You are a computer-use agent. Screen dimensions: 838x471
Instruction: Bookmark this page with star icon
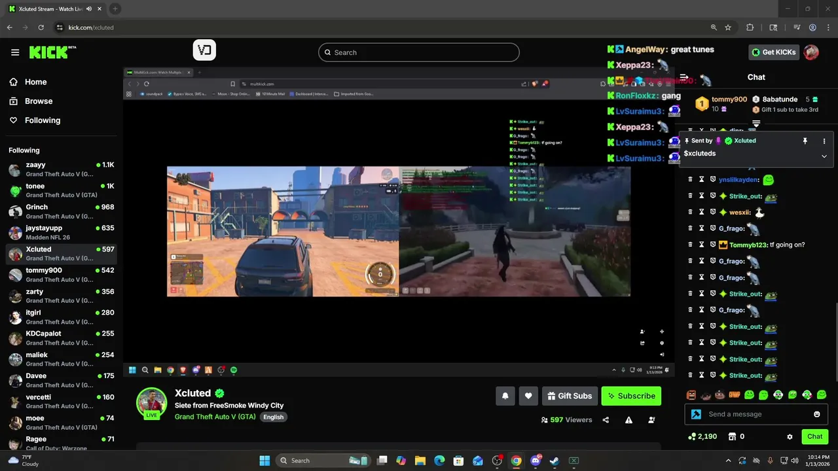[x=728, y=27]
